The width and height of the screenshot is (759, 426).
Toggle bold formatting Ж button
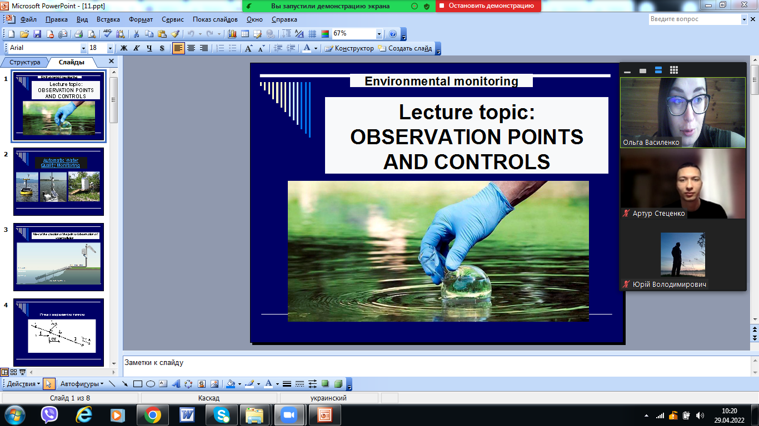click(x=124, y=48)
